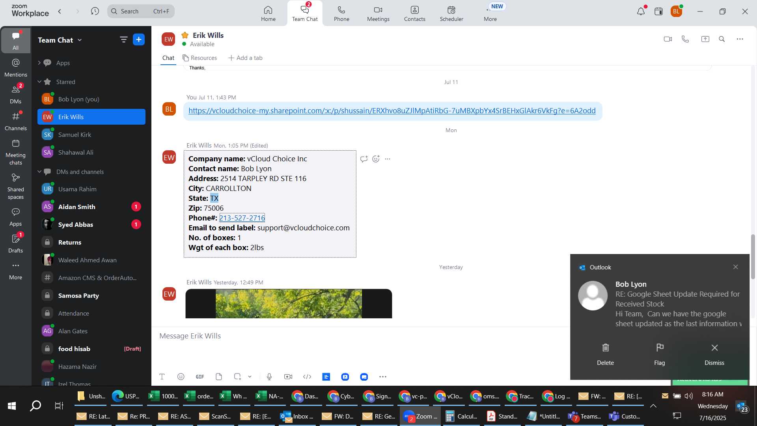This screenshot has height=426, width=757.
Task: Toggle the text formatting toolbar
Action: tap(162, 377)
